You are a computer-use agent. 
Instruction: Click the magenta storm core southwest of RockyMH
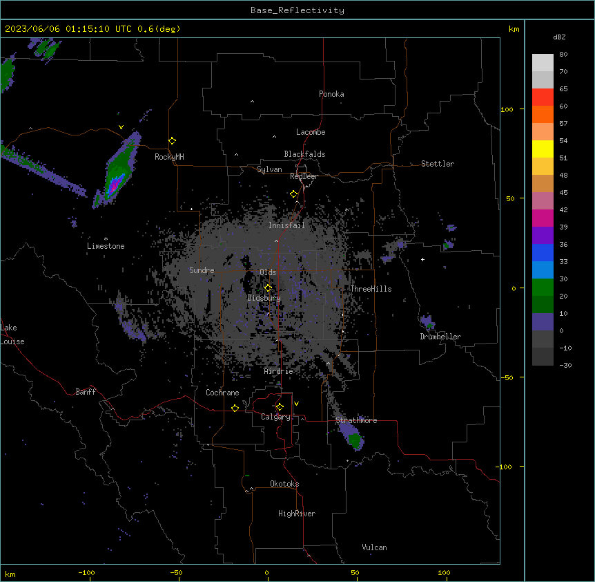point(113,186)
